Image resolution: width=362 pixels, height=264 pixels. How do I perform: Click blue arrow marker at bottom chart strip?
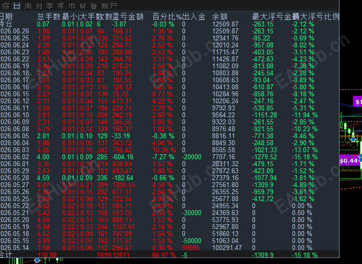(x=37, y=261)
